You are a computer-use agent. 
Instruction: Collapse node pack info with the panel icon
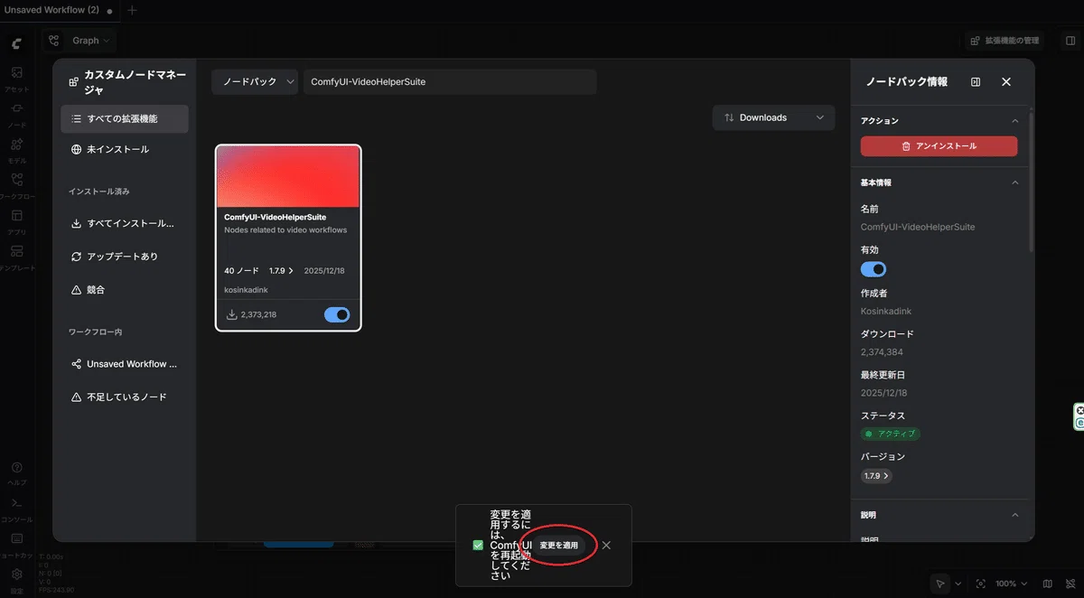pos(976,81)
